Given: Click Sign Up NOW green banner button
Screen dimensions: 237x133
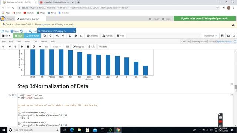Looking at the screenshot, I should (x=204, y=18).
